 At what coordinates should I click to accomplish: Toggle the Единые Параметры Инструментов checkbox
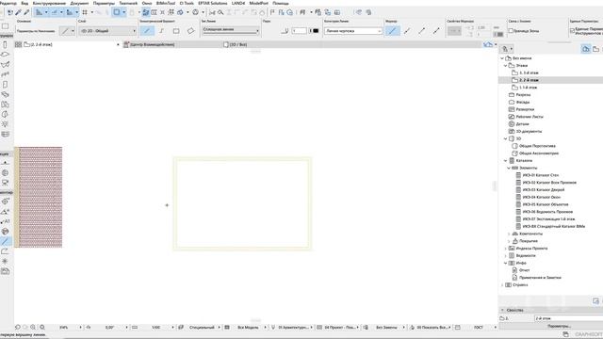572,31
